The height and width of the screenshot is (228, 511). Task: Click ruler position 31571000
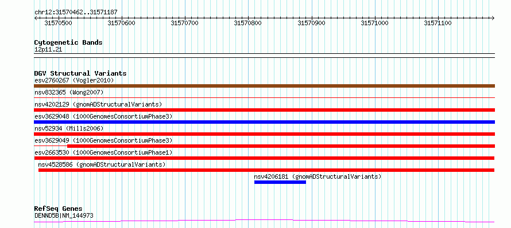click(x=375, y=23)
